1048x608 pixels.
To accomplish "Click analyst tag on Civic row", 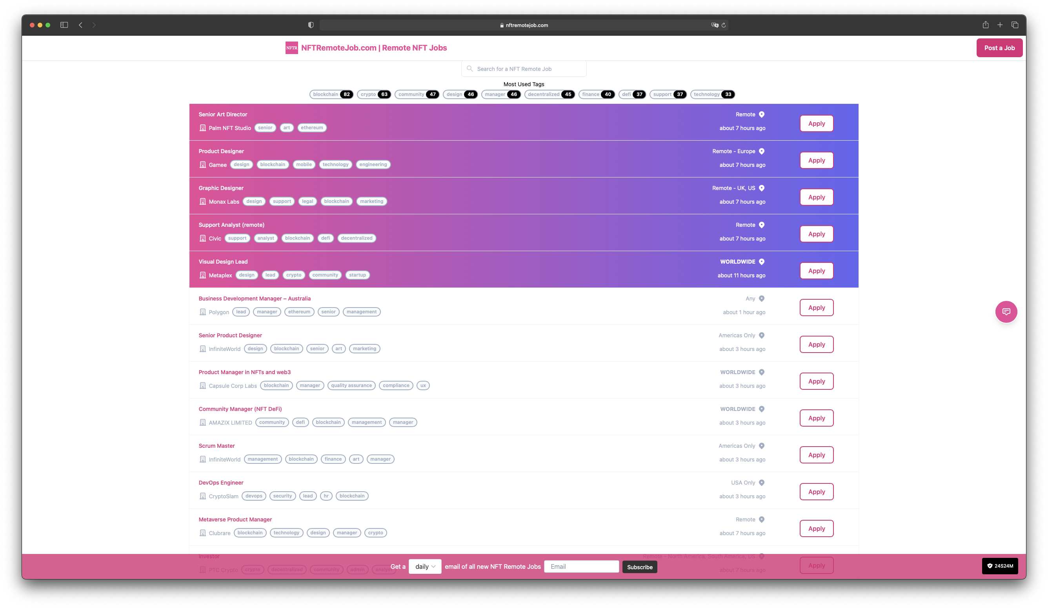I will tap(265, 238).
